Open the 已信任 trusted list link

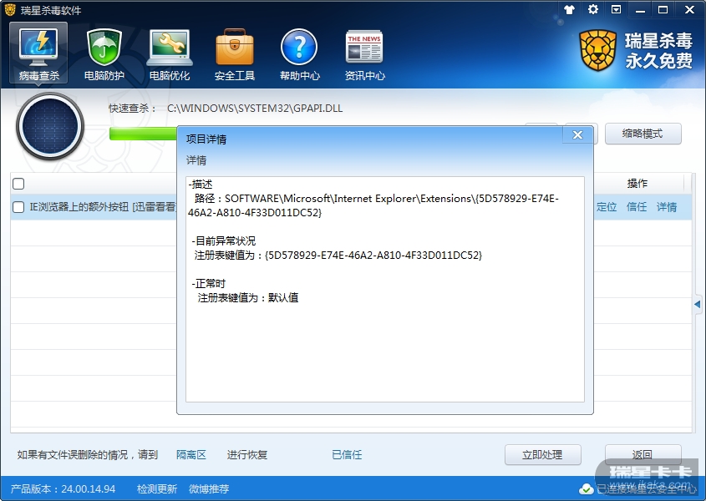tap(347, 454)
